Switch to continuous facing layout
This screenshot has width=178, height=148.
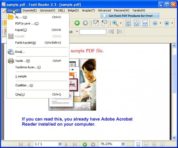pos(154,144)
